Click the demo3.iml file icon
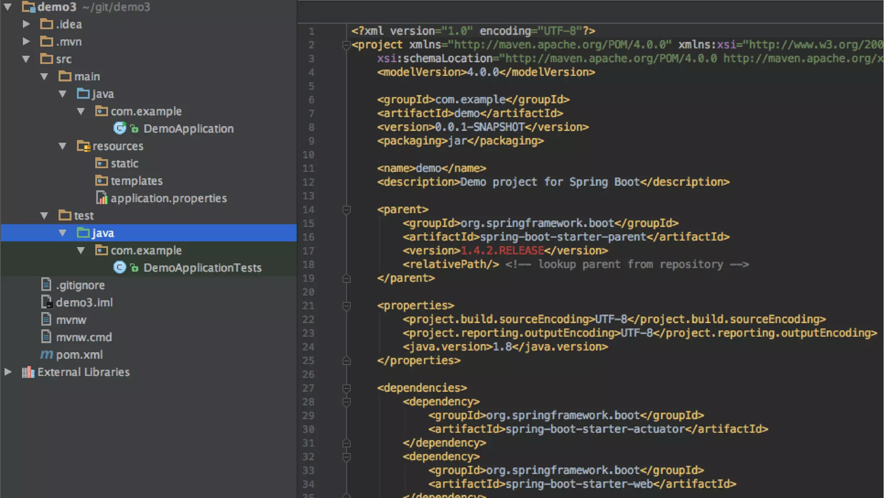This screenshot has width=886, height=498. [x=46, y=302]
